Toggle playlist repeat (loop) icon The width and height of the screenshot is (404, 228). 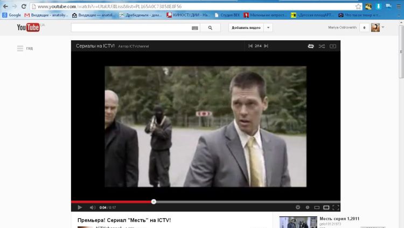[x=311, y=46]
